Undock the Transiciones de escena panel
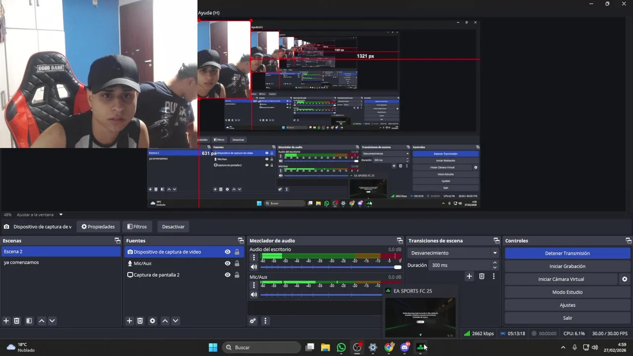The height and width of the screenshot is (356, 633). 497,241
